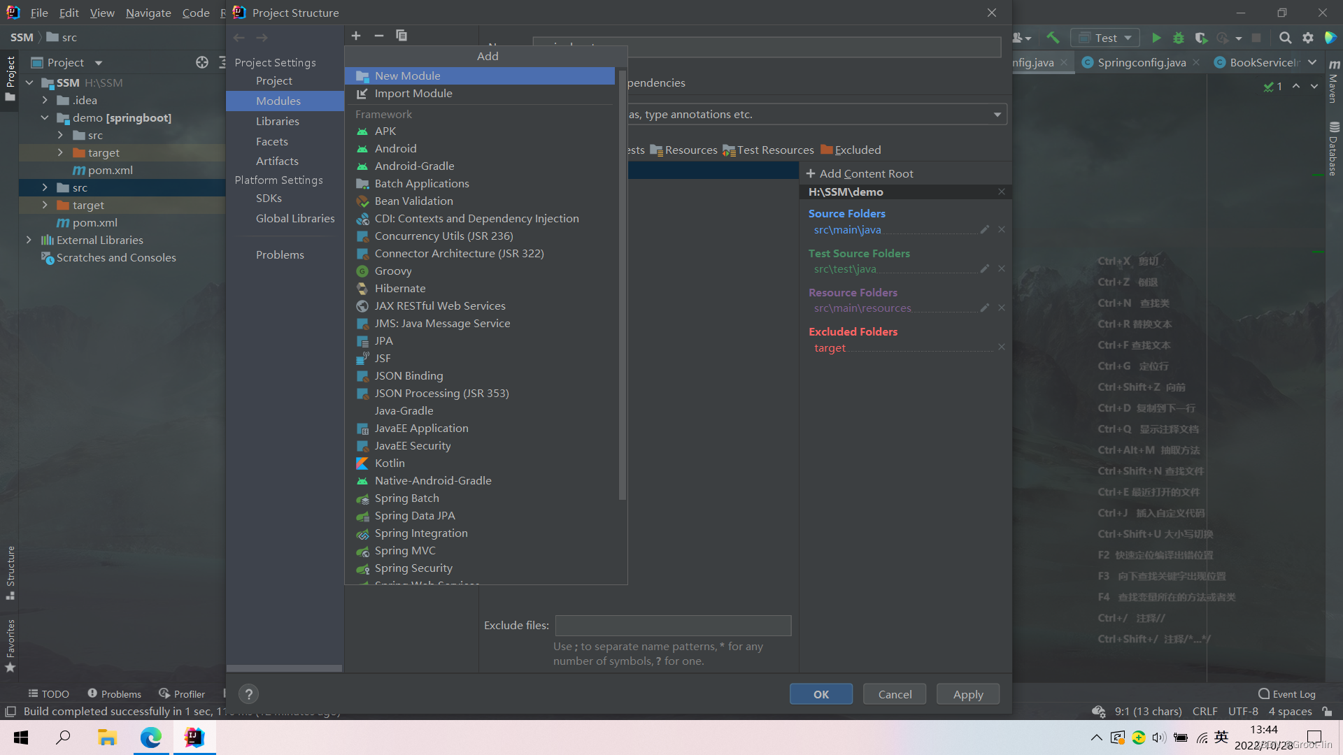Collapse the SSM root project node
This screenshot has width=1343, height=755.
tap(29, 82)
